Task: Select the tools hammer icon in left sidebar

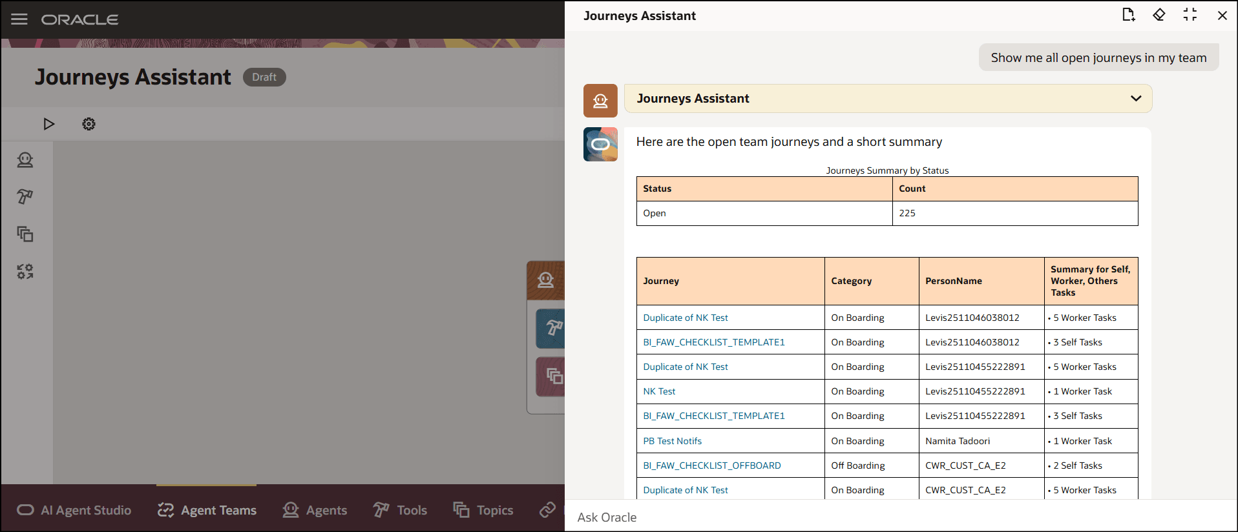Action: click(x=25, y=197)
